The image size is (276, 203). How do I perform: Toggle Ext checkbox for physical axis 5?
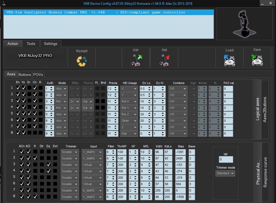coord(55,177)
